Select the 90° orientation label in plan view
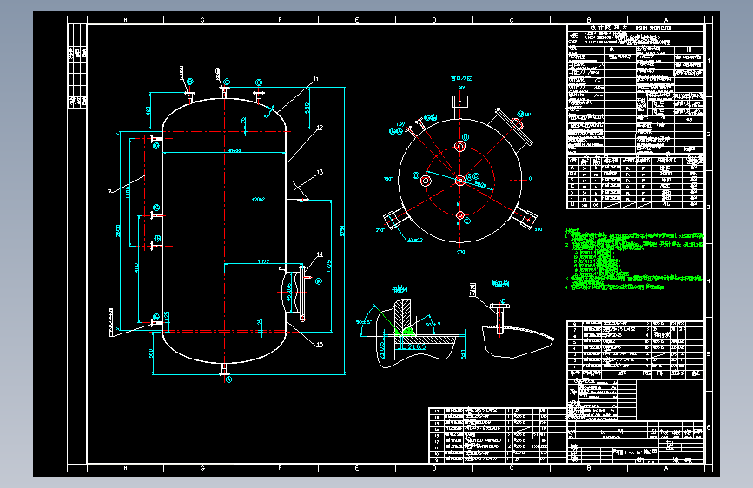This screenshot has width=753, height=488. pyautogui.click(x=461, y=88)
